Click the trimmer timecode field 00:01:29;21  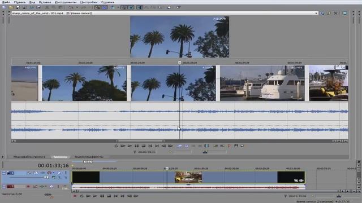tap(147, 152)
